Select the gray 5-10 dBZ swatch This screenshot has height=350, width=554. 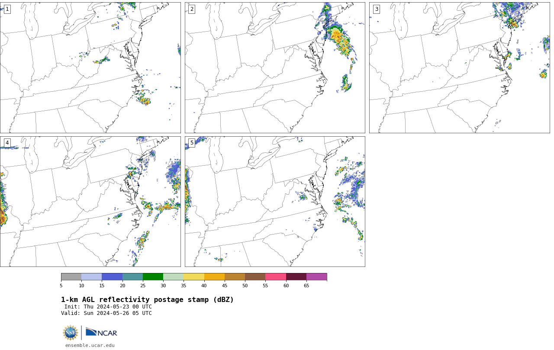click(x=71, y=277)
